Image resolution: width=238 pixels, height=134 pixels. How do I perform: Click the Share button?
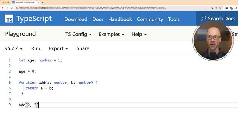click(83, 48)
